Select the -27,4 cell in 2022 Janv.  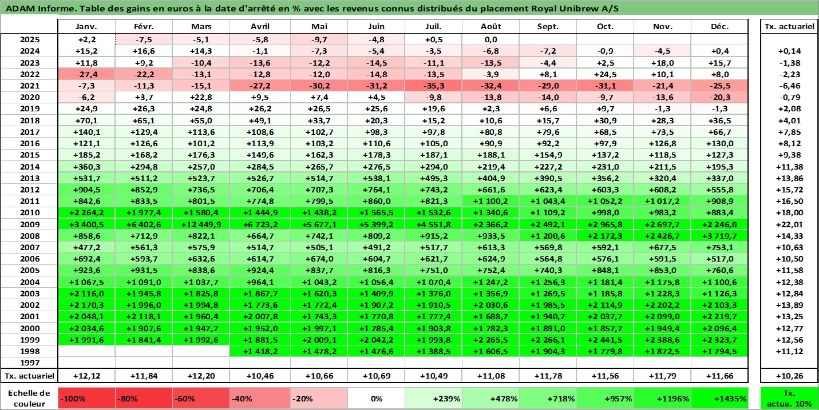[87, 74]
